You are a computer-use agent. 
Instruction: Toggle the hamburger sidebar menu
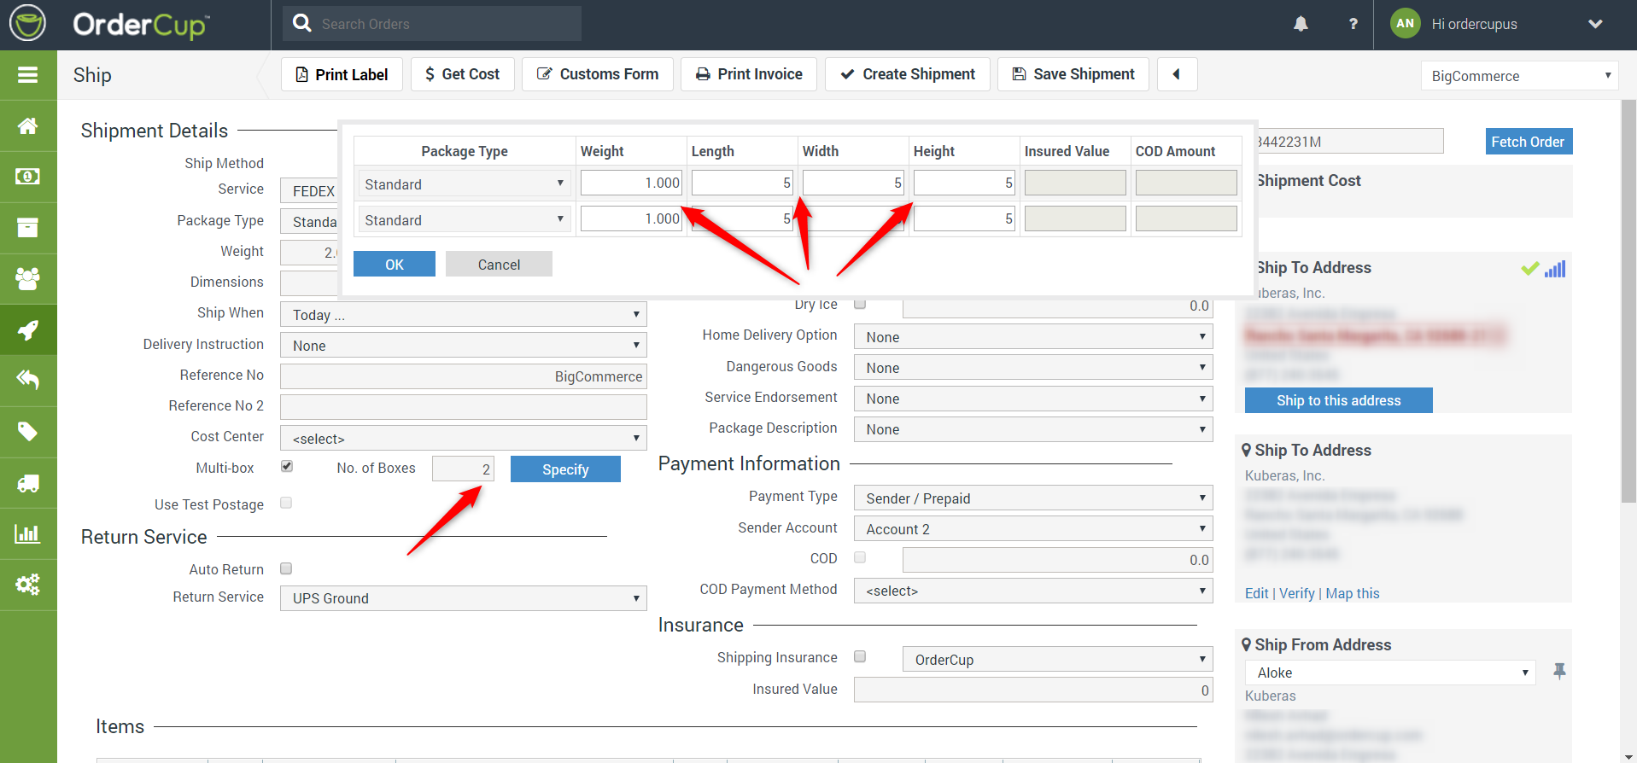[28, 75]
